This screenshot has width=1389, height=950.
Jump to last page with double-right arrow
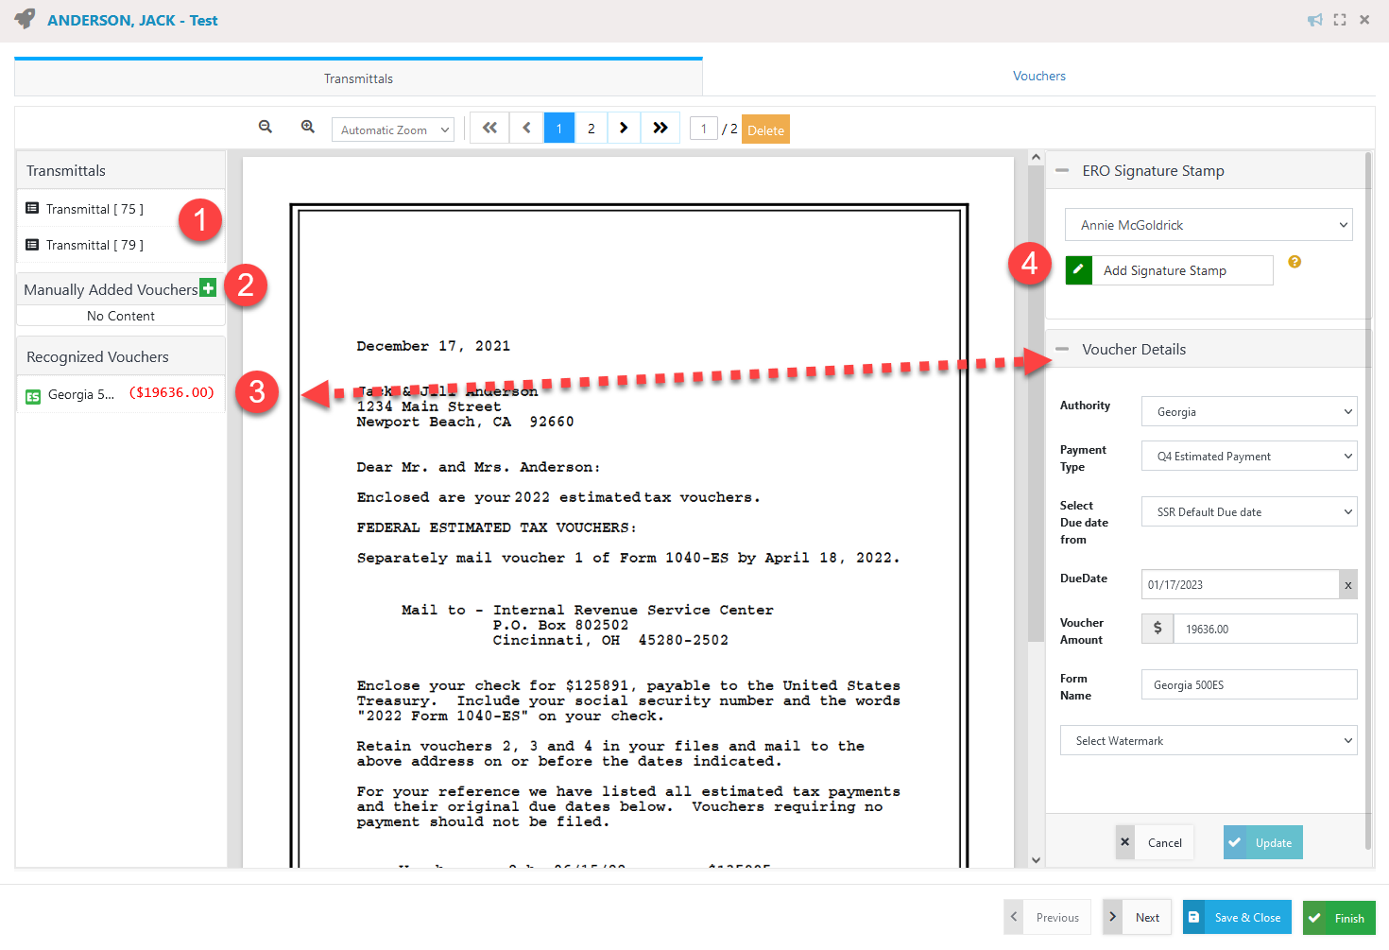click(660, 128)
